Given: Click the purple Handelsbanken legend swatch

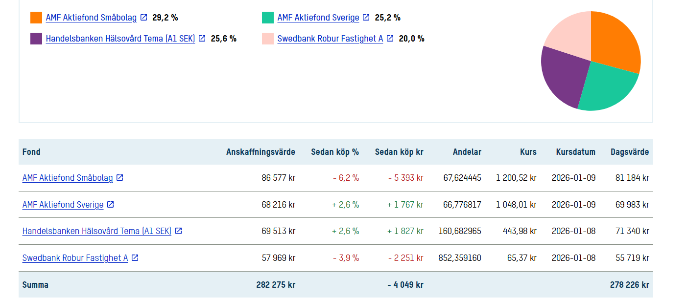Looking at the screenshot, I should [36, 39].
